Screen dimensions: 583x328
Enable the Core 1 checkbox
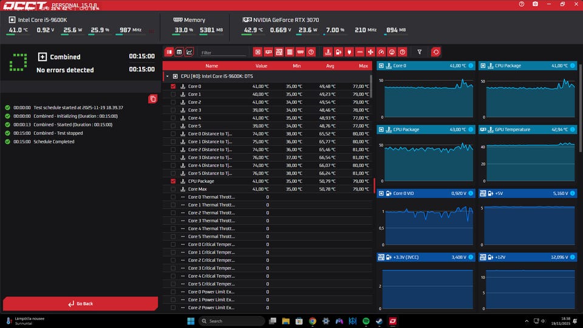pos(173,94)
